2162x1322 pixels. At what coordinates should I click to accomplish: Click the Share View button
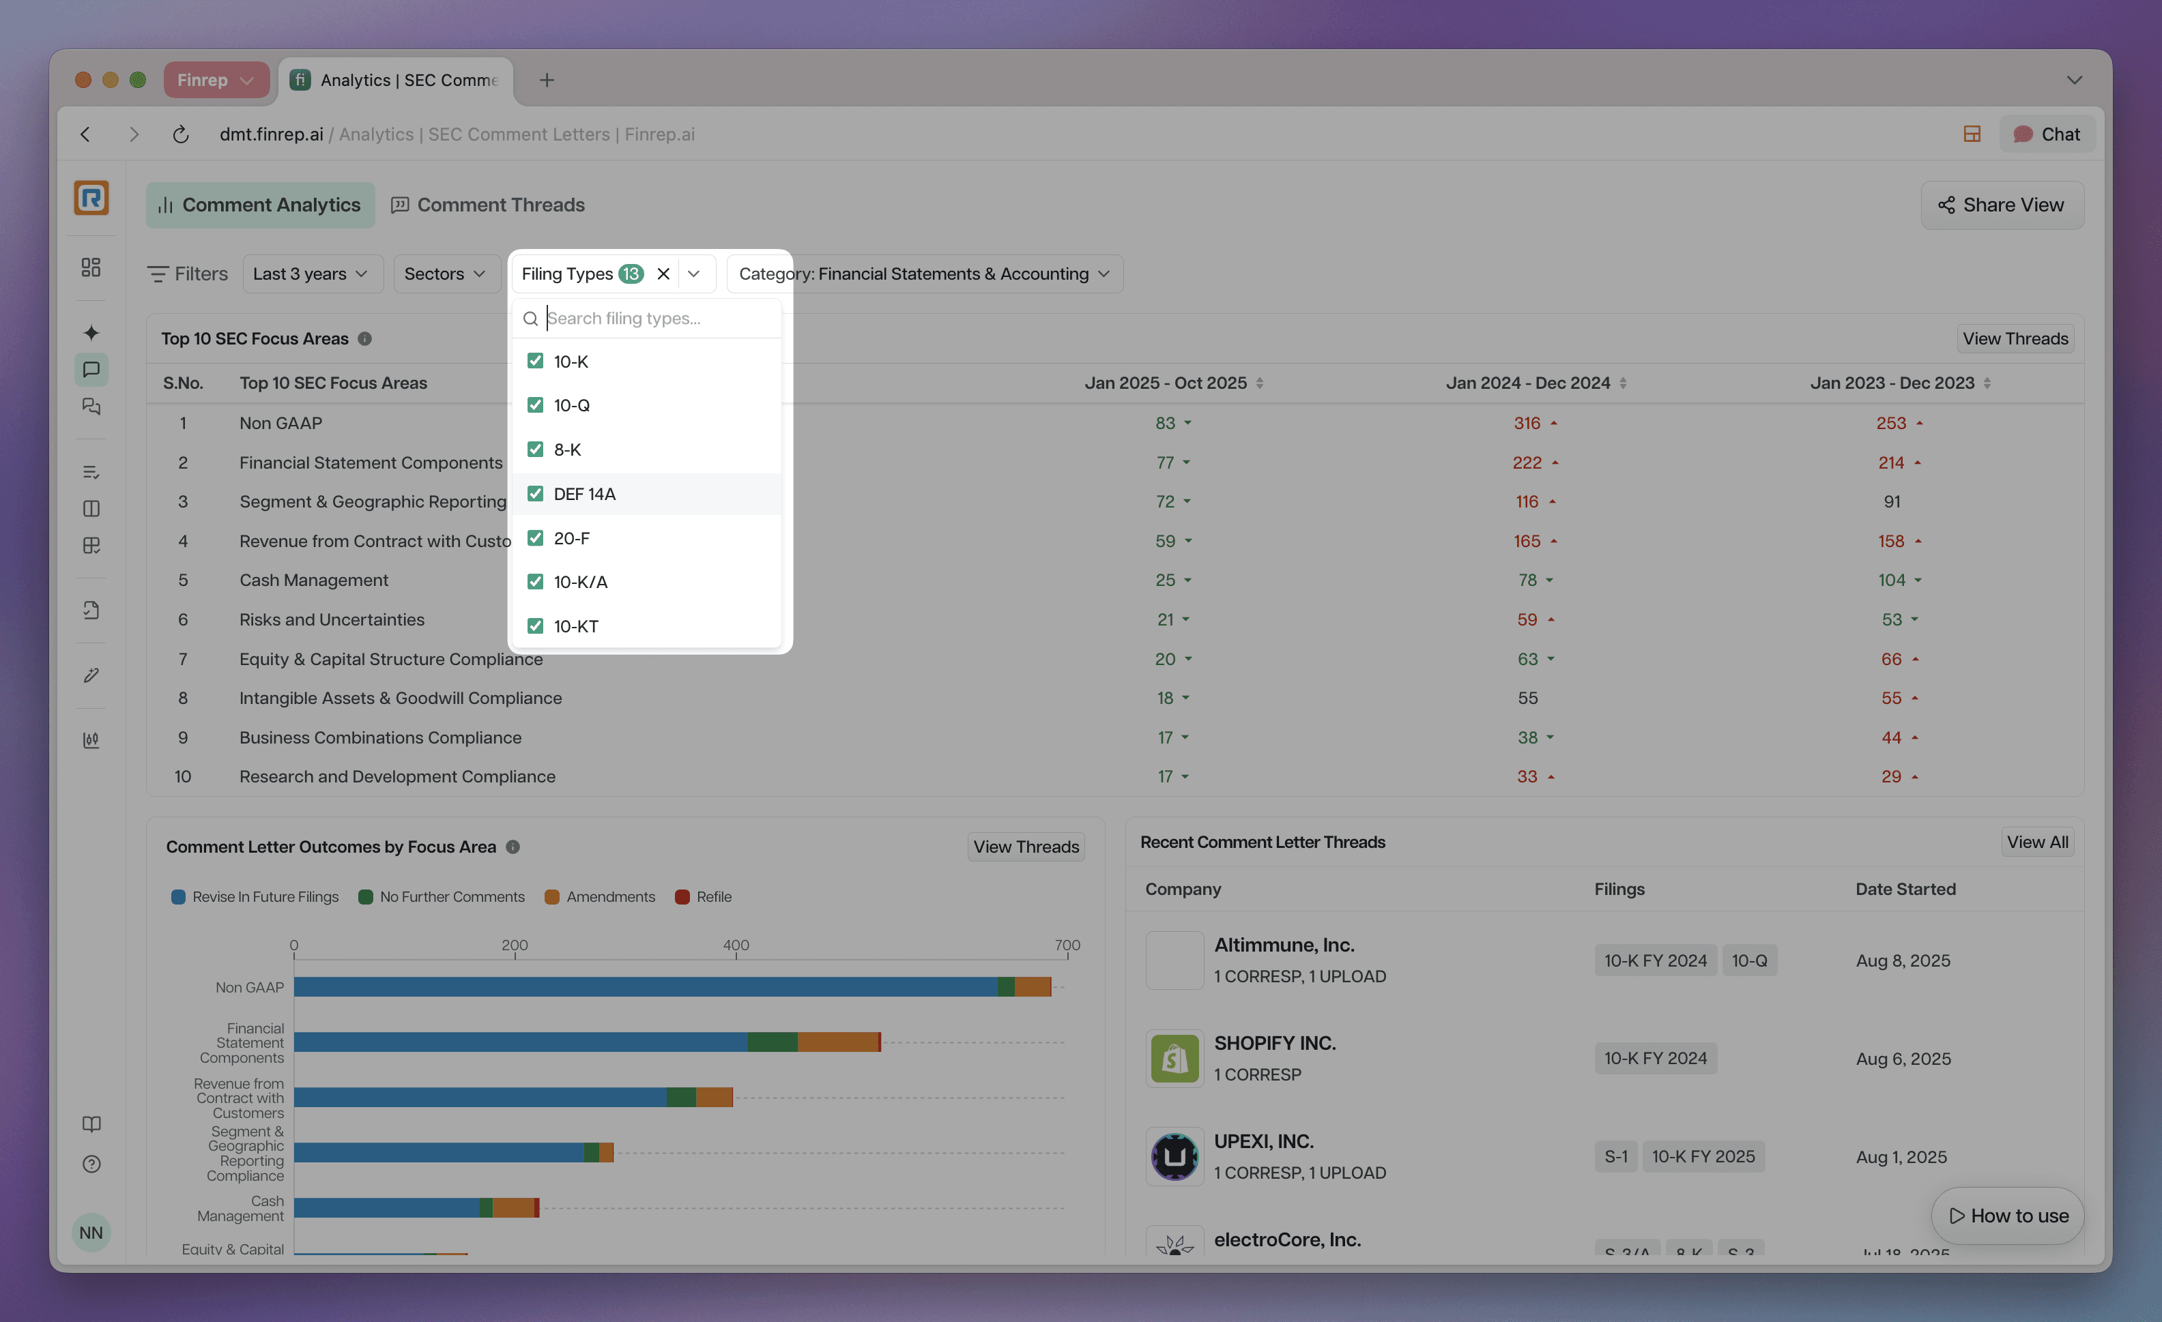tap(2002, 205)
